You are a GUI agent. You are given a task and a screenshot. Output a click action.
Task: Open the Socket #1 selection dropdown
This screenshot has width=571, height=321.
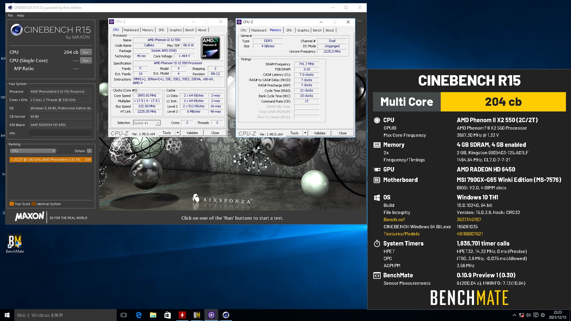[x=147, y=123]
